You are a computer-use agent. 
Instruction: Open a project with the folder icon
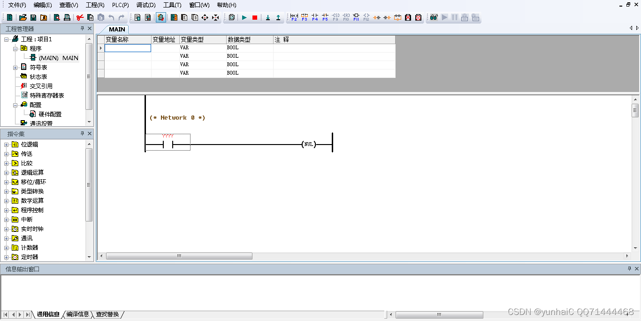[23, 17]
